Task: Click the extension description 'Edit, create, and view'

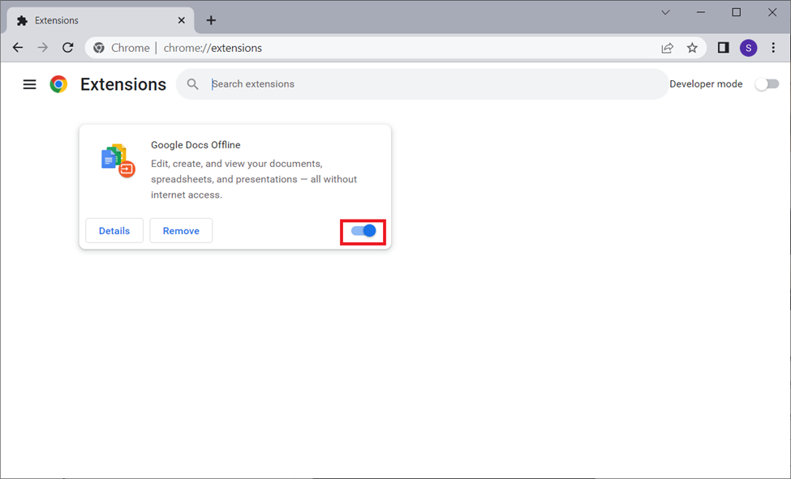Action: [254, 179]
